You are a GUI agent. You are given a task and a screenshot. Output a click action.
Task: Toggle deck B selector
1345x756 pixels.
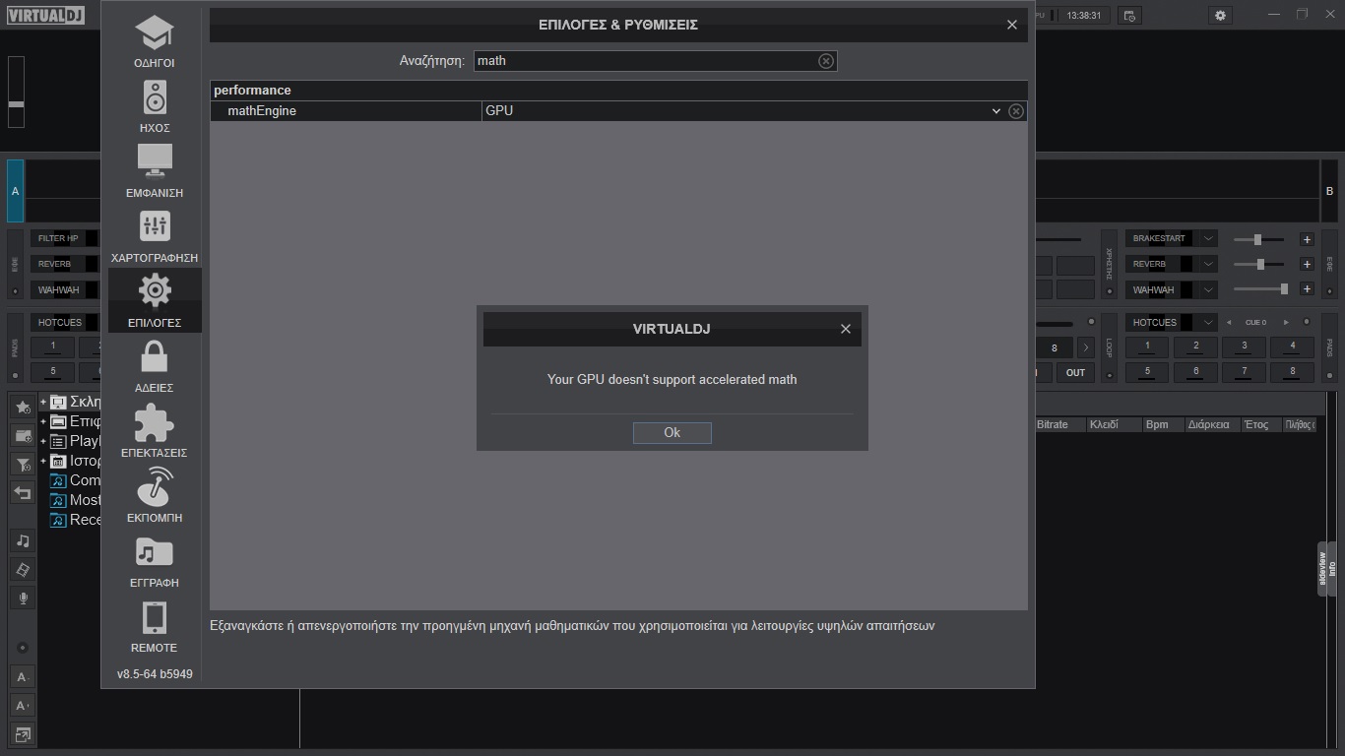click(x=1329, y=191)
